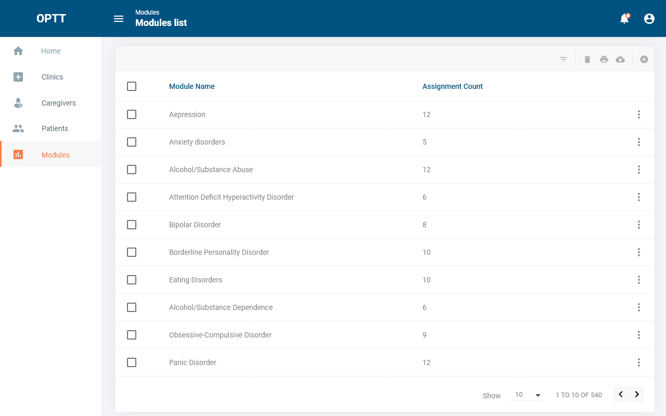Sort by the Module Name column header
Viewport: 666px width, 416px height.
191,86
